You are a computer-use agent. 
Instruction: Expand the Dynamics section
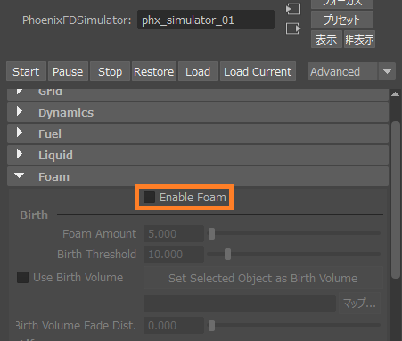pyautogui.click(x=198, y=112)
